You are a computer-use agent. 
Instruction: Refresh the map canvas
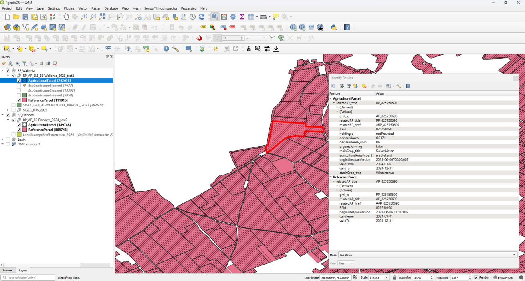202,17
